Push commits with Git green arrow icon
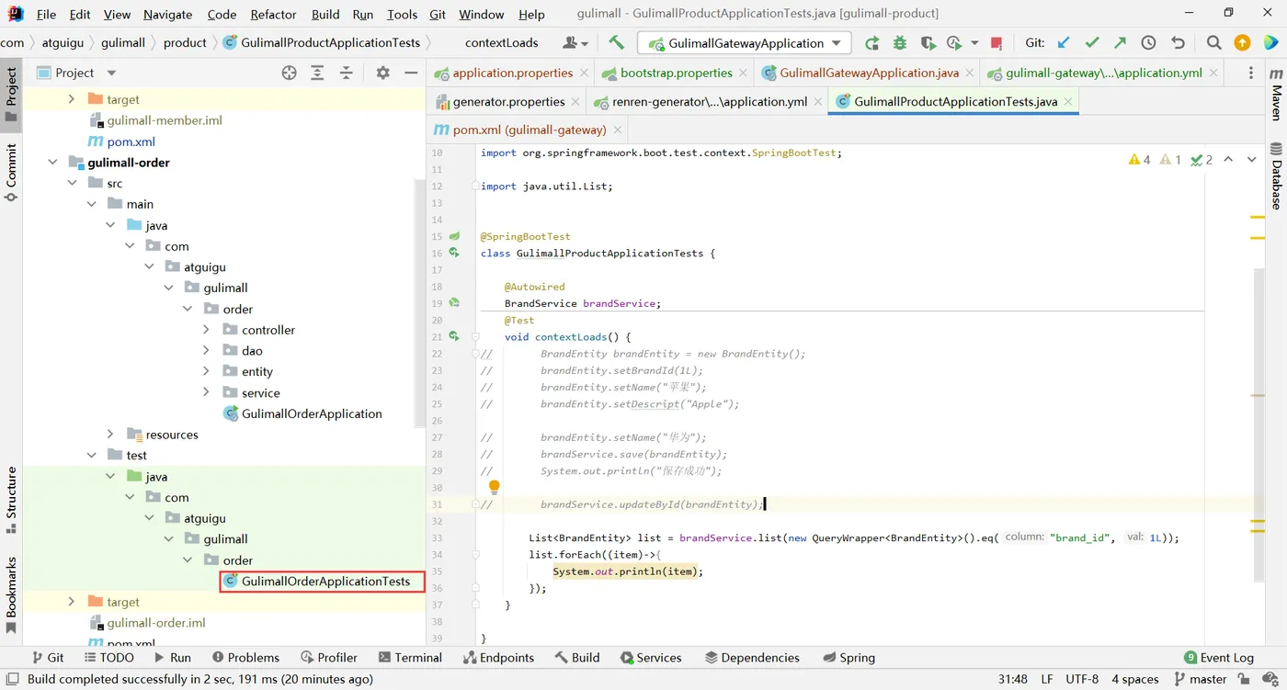 [1120, 42]
